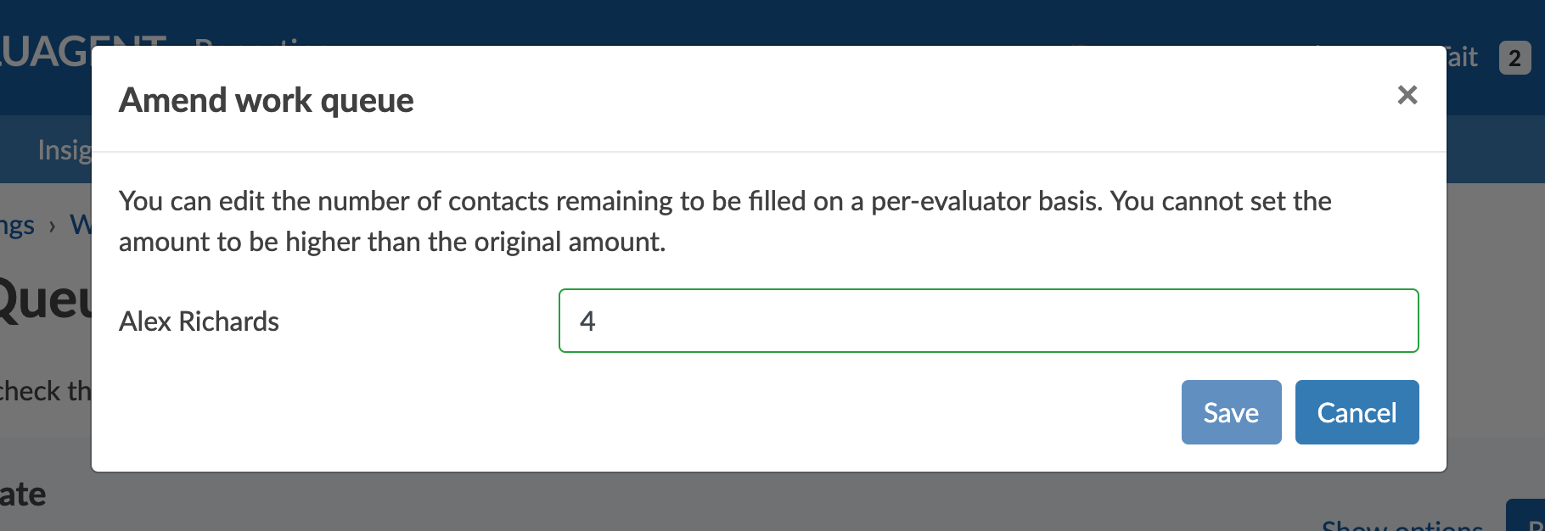Screen dimensions: 1545x531
Task: Cancel the work queue changes
Action: coord(1357,412)
